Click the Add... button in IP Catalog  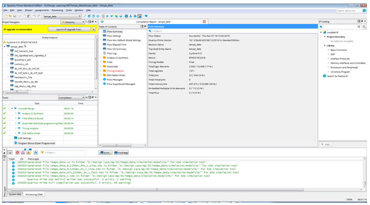coord(326,144)
